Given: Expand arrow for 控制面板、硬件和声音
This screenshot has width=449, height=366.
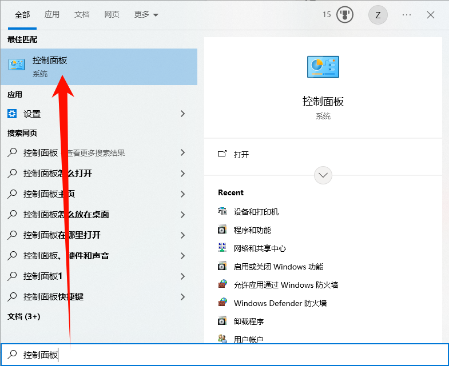Looking at the screenshot, I should point(182,256).
